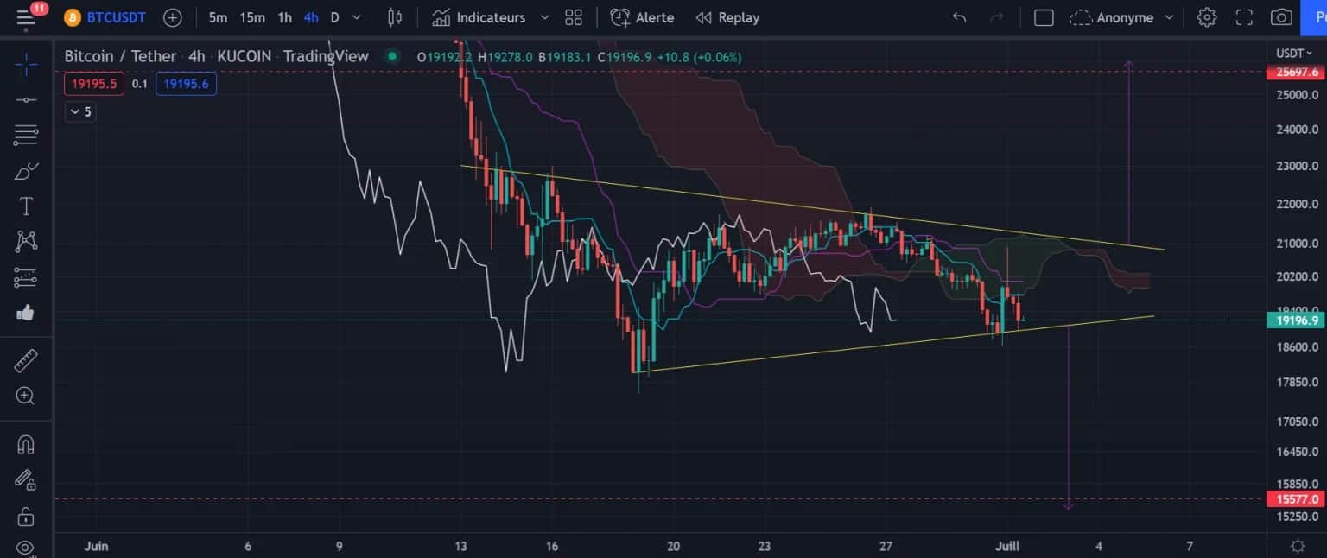Click the Juillet date label

[x=1007, y=546]
